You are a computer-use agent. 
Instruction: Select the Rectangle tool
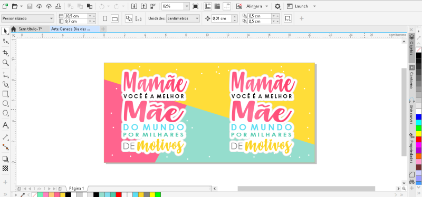pos(5,94)
